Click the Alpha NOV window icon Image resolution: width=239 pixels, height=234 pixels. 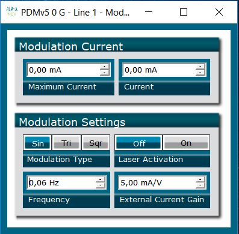click(12, 12)
